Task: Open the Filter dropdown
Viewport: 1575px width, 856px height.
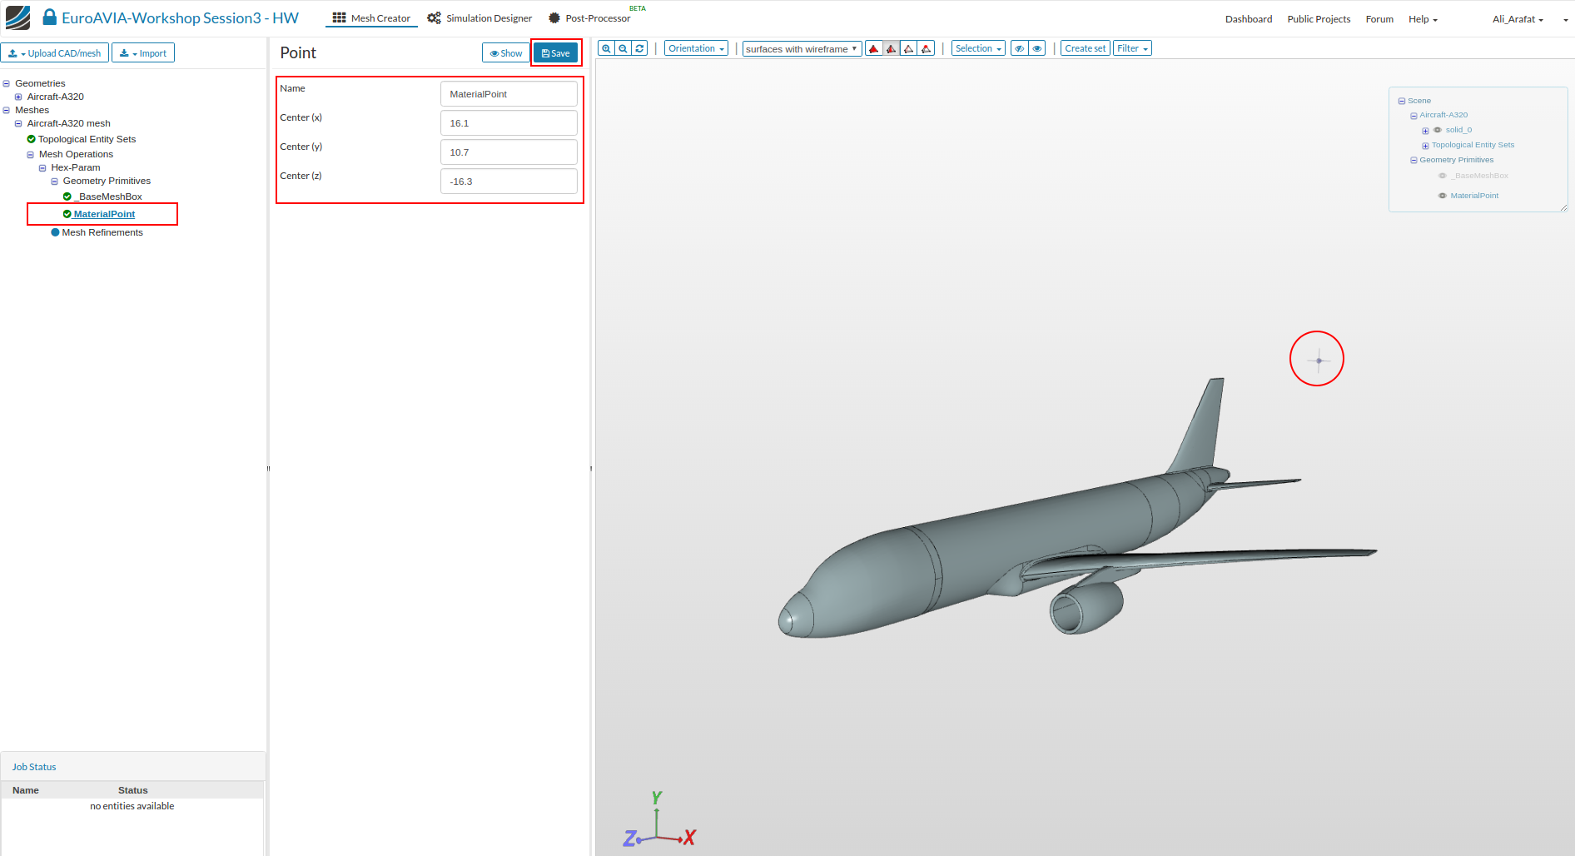Action: 1133,48
